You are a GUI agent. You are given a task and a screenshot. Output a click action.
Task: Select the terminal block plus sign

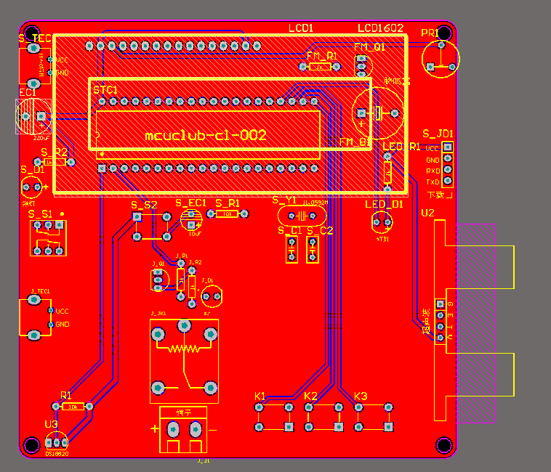point(155,429)
